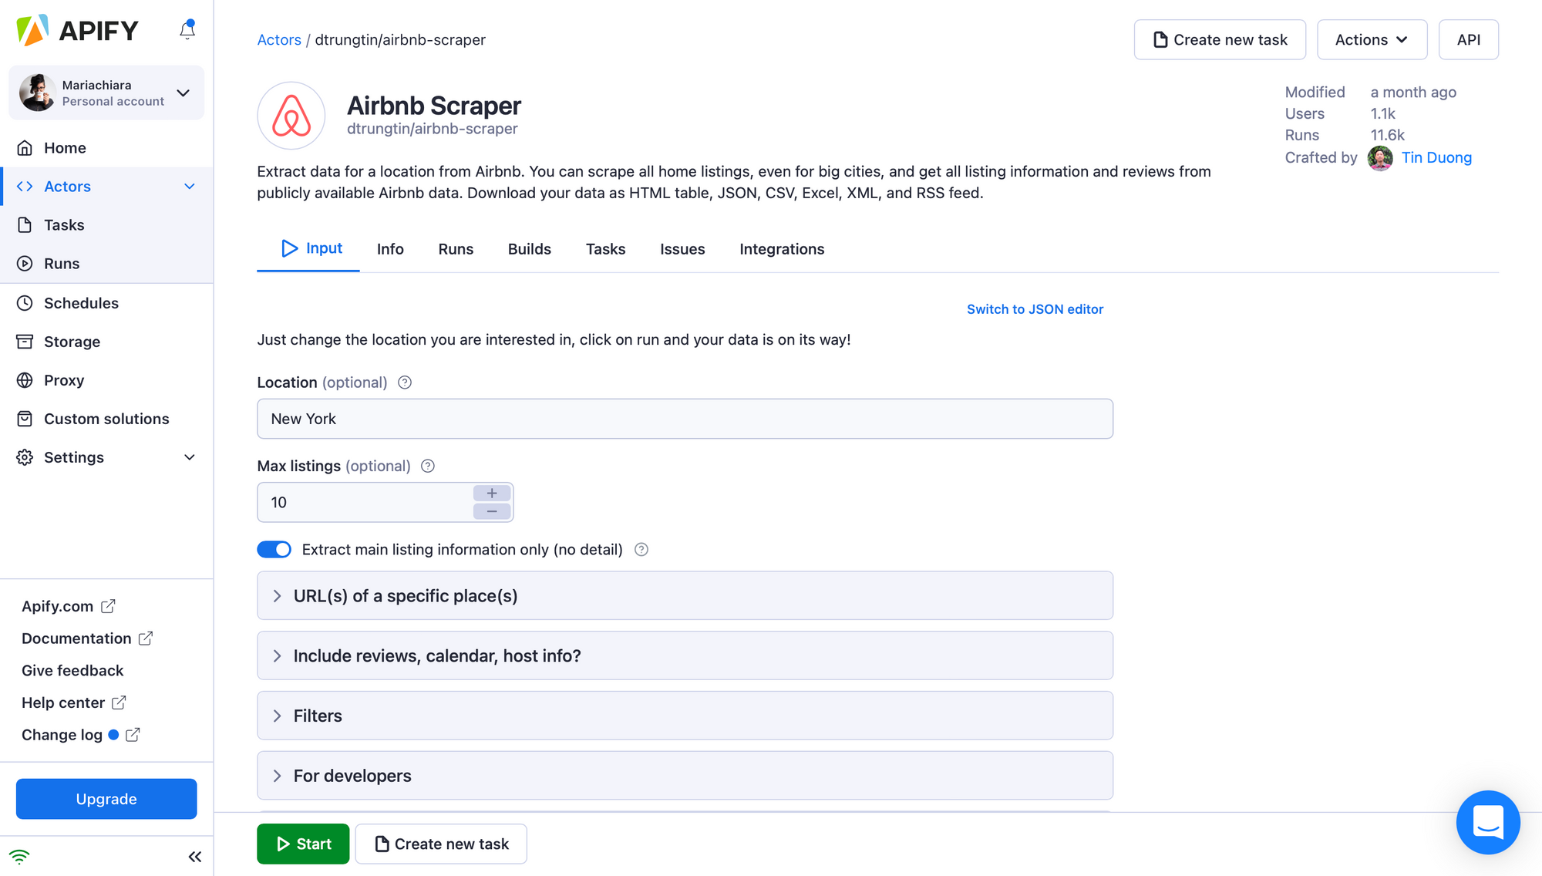Open Tin Duong author link
The height and width of the screenshot is (876, 1542).
coord(1436,157)
